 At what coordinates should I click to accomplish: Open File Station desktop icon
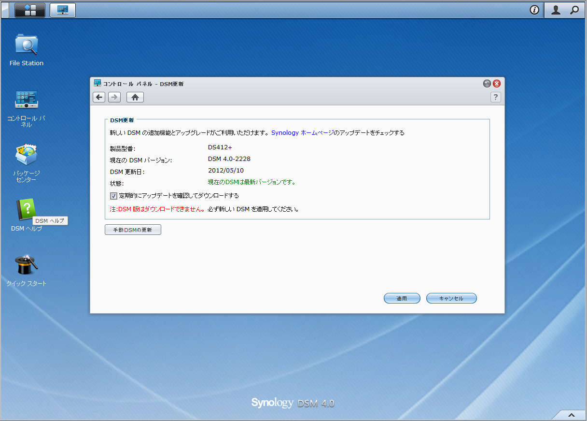click(27, 50)
